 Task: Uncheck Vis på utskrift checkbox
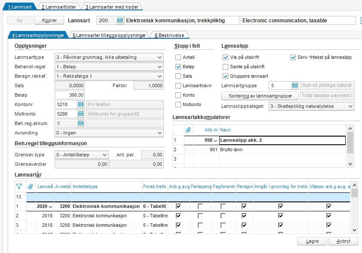click(225, 57)
